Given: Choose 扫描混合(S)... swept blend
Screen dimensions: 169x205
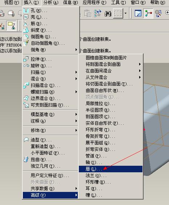Looking at the screenshot, I should click(x=51, y=85).
